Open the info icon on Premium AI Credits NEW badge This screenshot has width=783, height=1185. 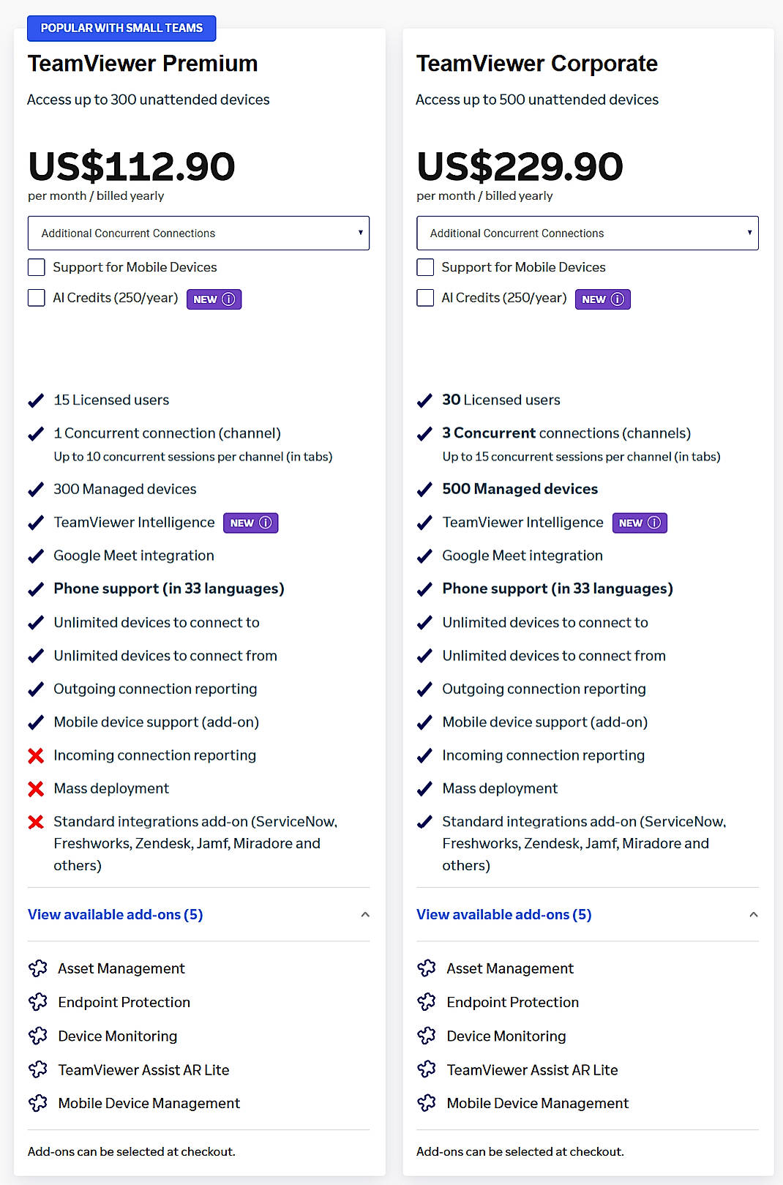click(229, 299)
